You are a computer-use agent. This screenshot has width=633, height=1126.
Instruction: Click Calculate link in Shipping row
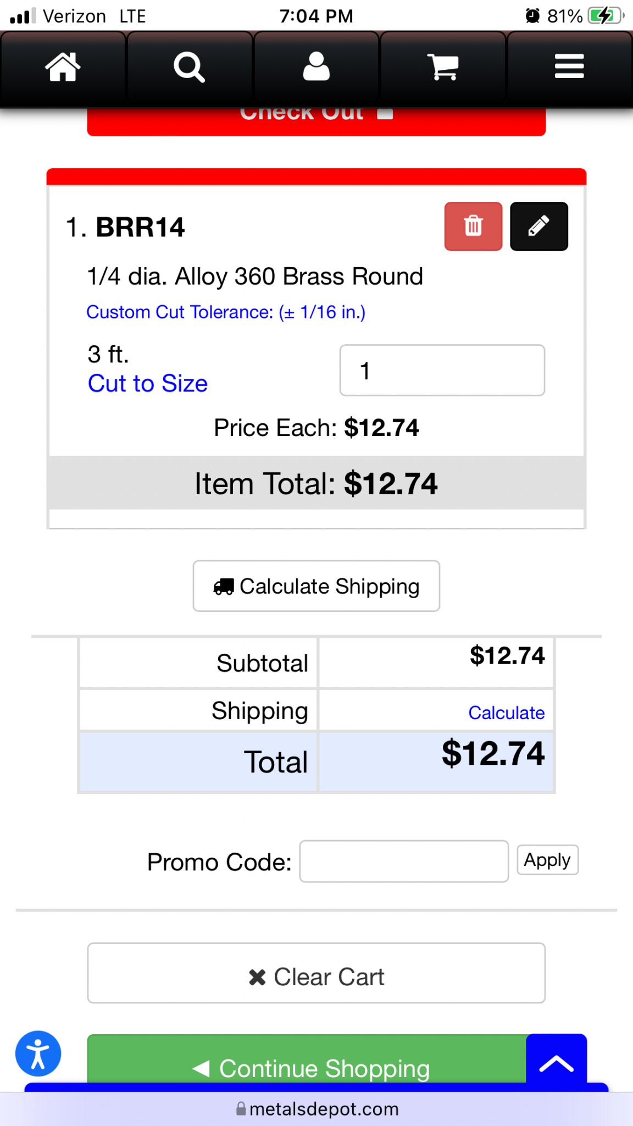[506, 713]
